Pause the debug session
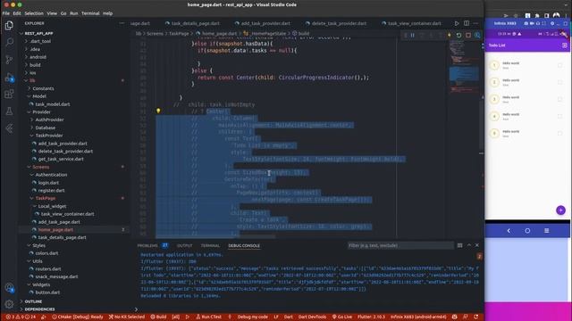 [x=413, y=36]
